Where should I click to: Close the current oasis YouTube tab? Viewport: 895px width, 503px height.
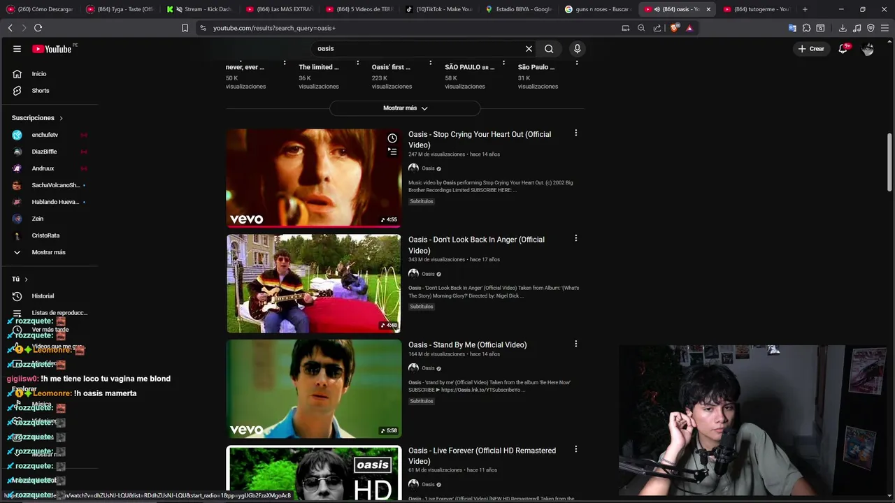tap(708, 9)
